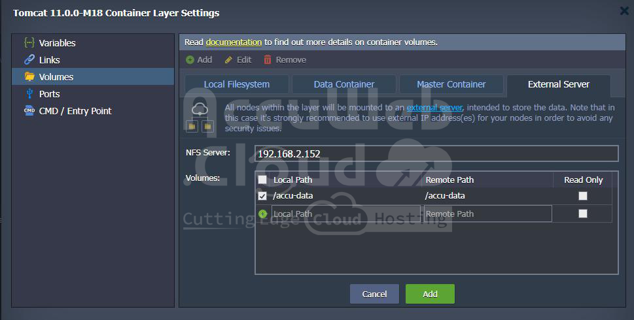The width and height of the screenshot is (634, 320).
Task: Open the documentation link
Action: 234,42
